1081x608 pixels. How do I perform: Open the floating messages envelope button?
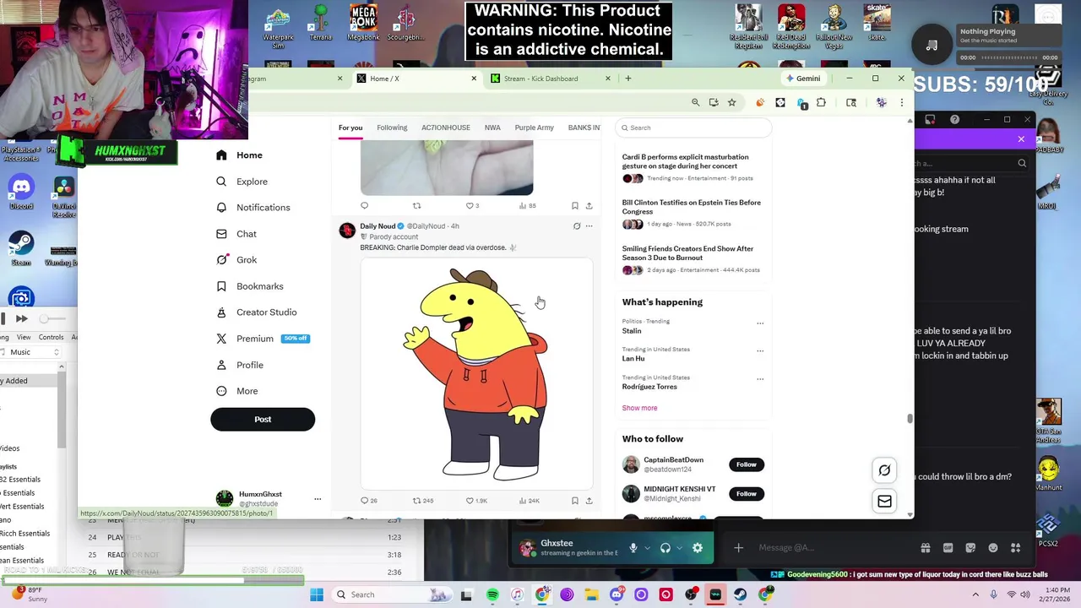pos(884,502)
